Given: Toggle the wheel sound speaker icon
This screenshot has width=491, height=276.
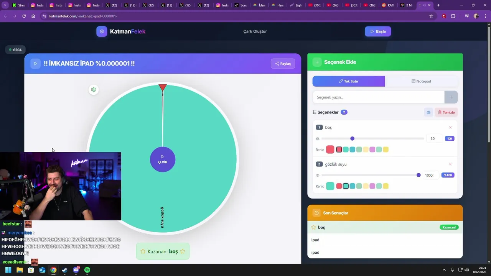Looking at the screenshot, I should point(93,90).
